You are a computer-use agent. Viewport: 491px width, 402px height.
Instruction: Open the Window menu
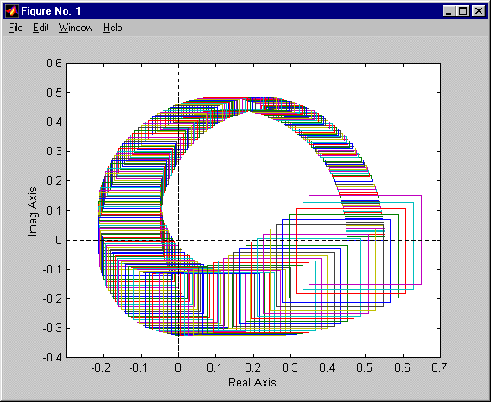76,28
